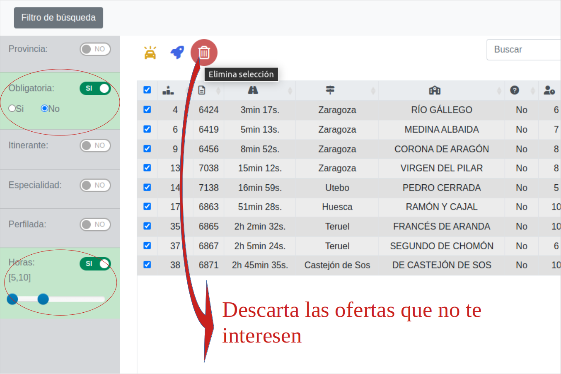The width and height of the screenshot is (561, 374).
Task: Click the left handle of the Horas slider
Action: pos(12,299)
